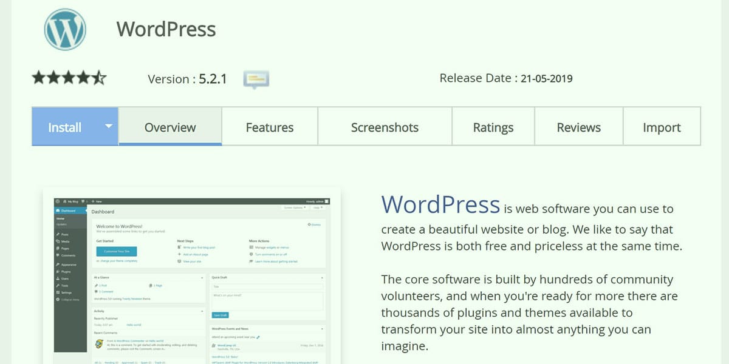Click the WordPress logo icon

[x=65, y=29]
